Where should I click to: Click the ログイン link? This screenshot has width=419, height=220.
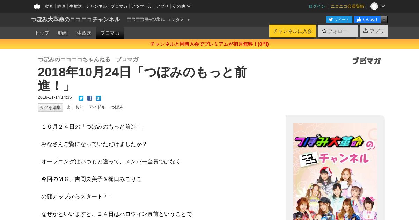[317, 6]
